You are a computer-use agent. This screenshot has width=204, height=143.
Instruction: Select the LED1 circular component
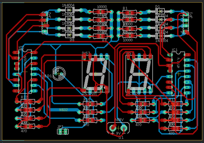click(x=59, y=74)
